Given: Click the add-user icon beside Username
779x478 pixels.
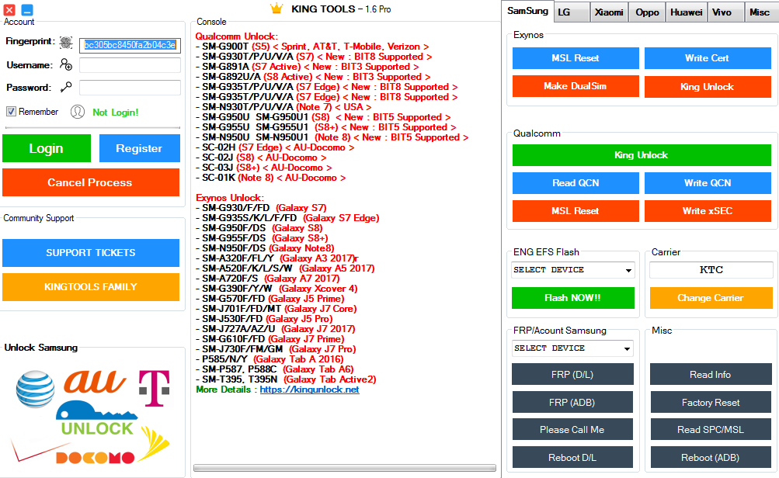Looking at the screenshot, I should [x=66, y=64].
